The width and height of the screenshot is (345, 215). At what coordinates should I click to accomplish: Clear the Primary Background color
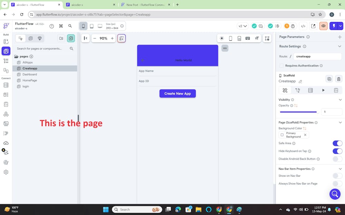[x=305, y=135]
